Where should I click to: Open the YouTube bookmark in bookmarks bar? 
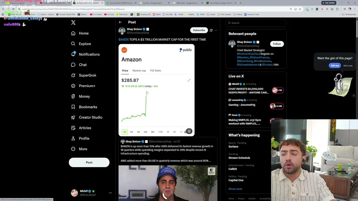(110, 15)
